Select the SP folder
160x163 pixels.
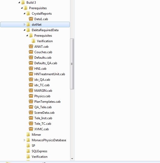coord(33,146)
